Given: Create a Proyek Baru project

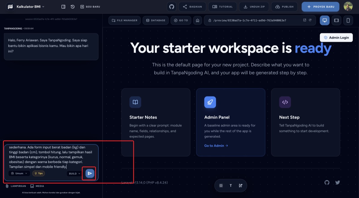Looking at the screenshot, I should click(x=320, y=7).
